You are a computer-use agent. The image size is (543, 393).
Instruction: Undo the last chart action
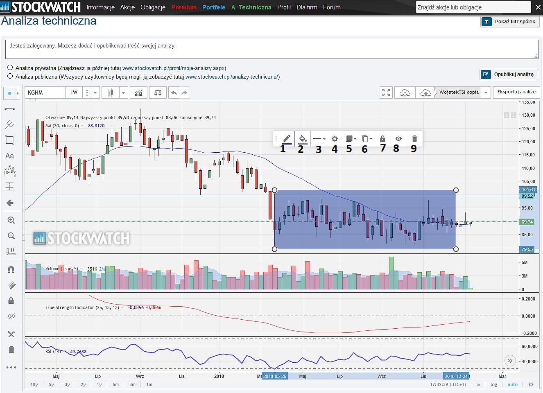point(174,93)
